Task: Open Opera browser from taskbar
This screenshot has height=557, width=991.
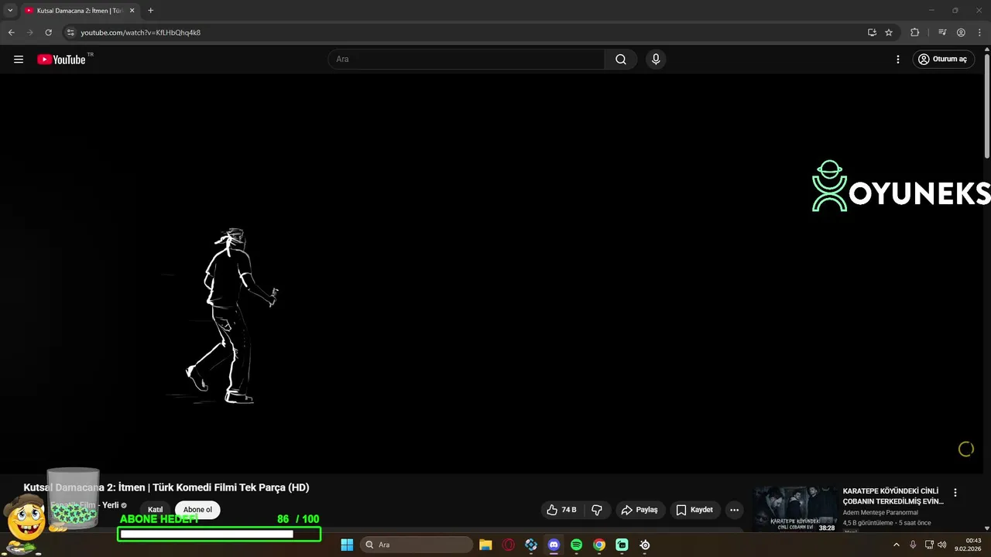Action: tap(509, 545)
